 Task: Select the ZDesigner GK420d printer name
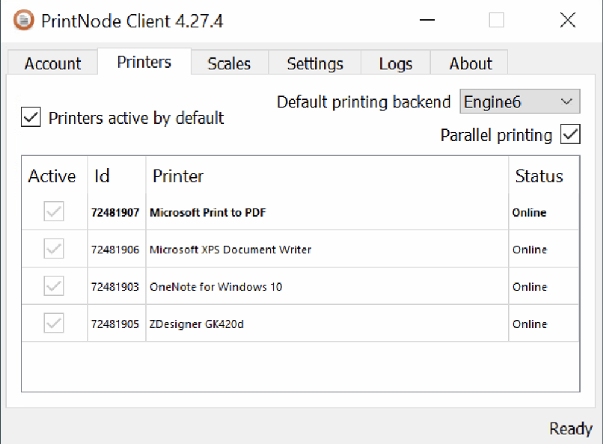(x=197, y=325)
